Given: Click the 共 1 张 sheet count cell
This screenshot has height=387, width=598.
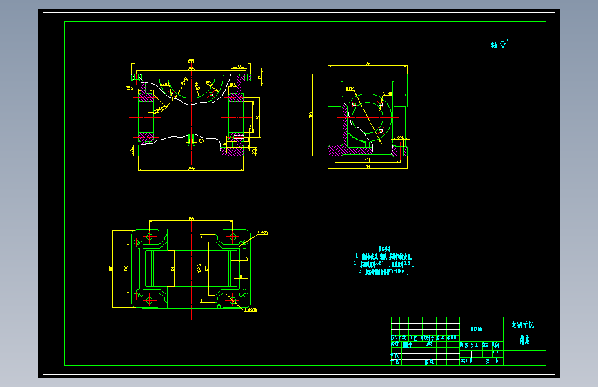Looking at the screenshot, I should pyautogui.click(x=467, y=361).
